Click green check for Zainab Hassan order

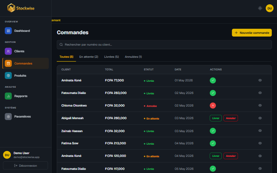pos(213,131)
